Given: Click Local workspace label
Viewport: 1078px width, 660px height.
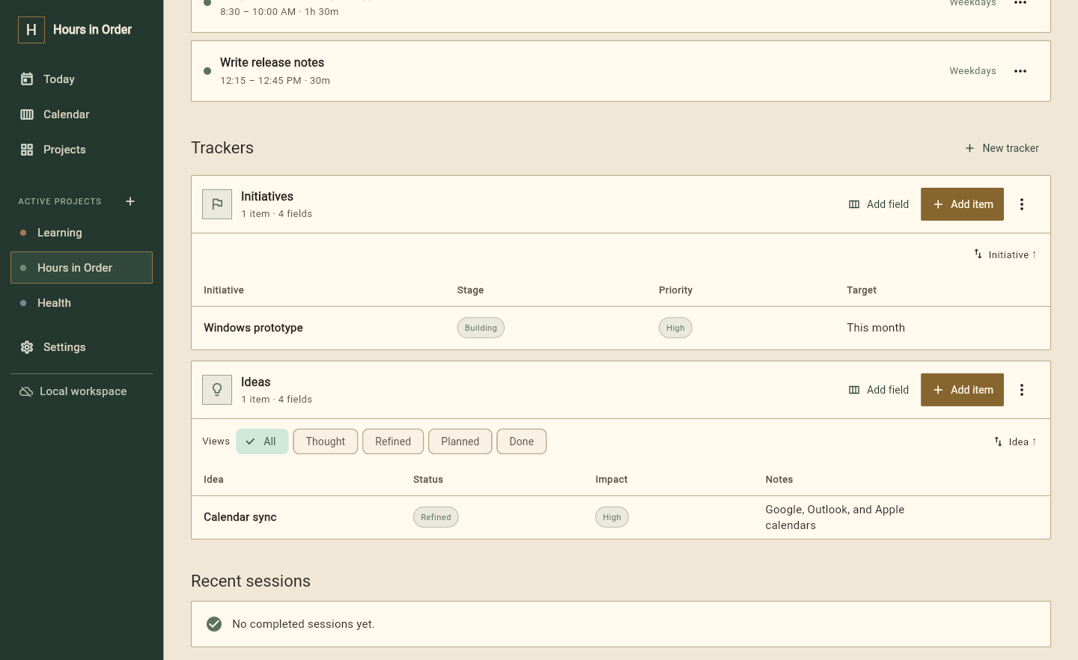Looking at the screenshot, I should pos(83,391).
